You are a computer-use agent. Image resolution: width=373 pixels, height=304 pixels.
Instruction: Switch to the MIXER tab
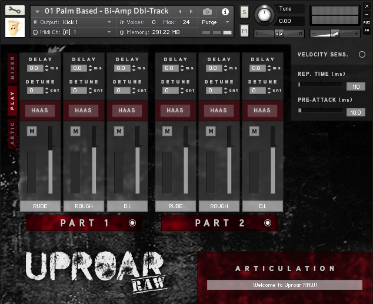(x=12, y=68)
